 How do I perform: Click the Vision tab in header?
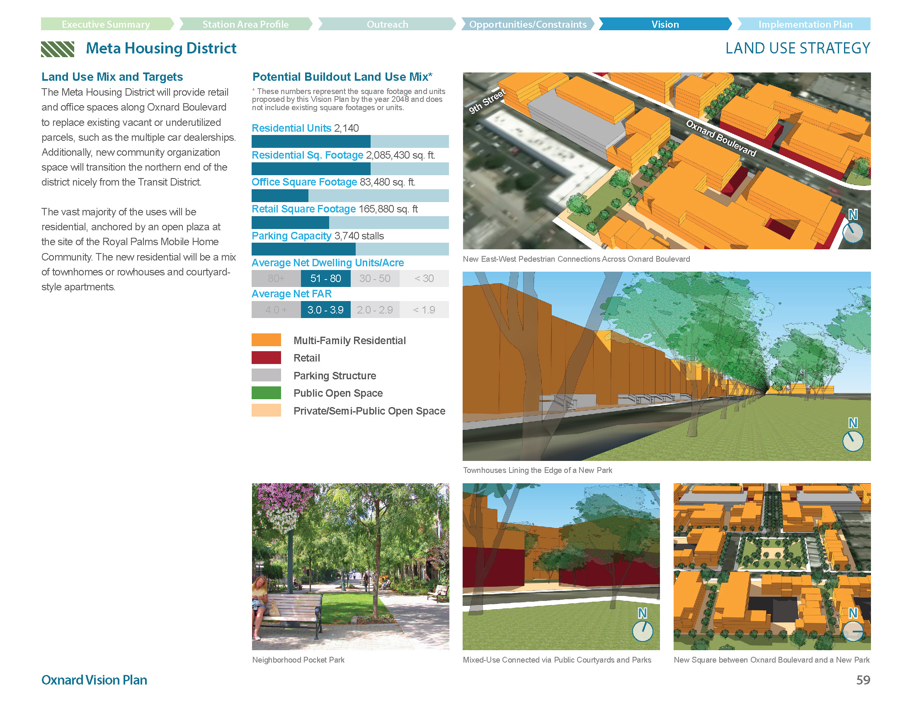665,24
